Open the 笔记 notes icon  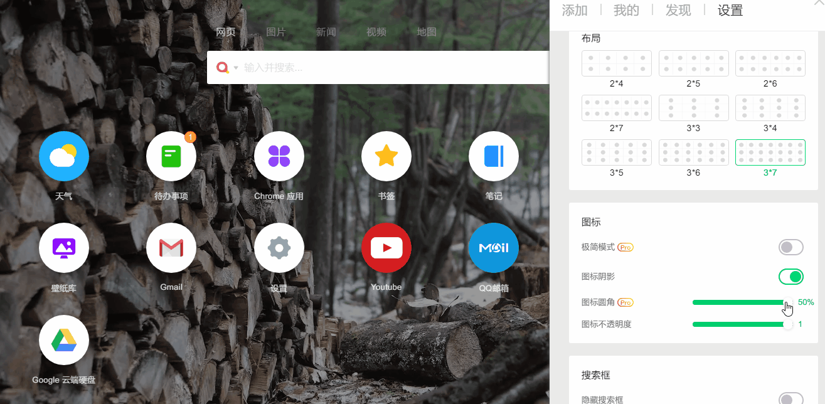point(494,156)
